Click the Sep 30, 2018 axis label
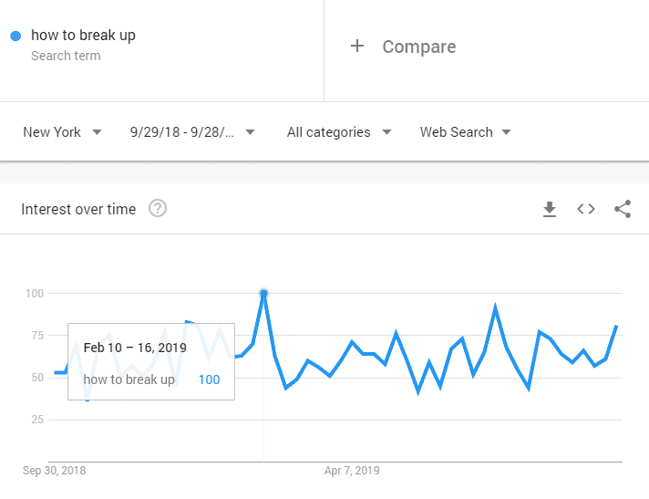The image size is (649, 499). (x=54, y=471)
